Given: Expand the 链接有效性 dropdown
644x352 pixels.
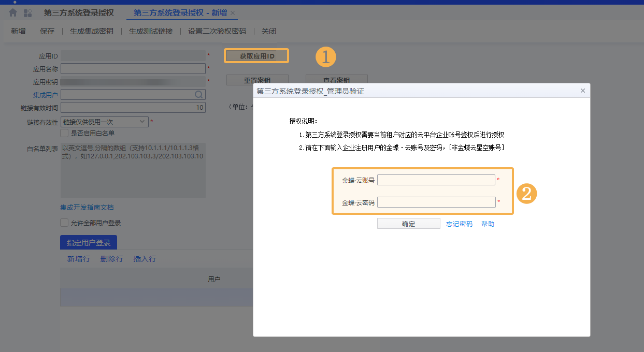Looking at the screenshot, I should point(143,122).
